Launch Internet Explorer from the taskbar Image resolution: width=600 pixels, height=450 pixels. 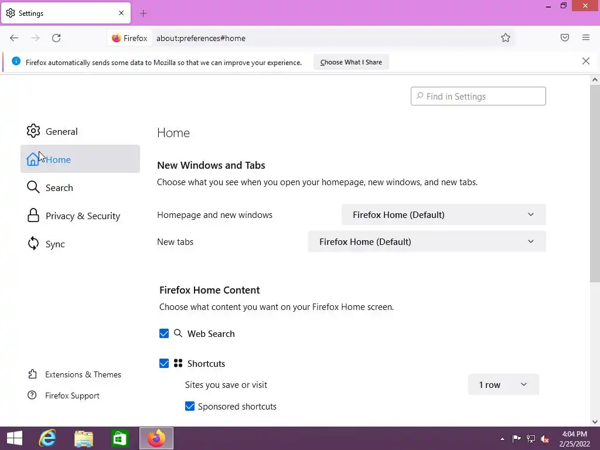pos(47,438)
